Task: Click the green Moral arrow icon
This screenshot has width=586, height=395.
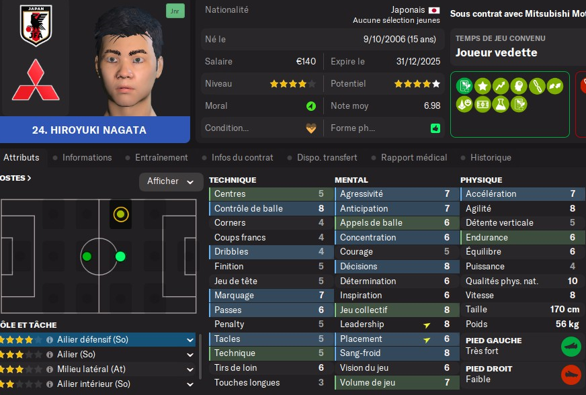Action: pyautogui.click(x=311, y=106)
